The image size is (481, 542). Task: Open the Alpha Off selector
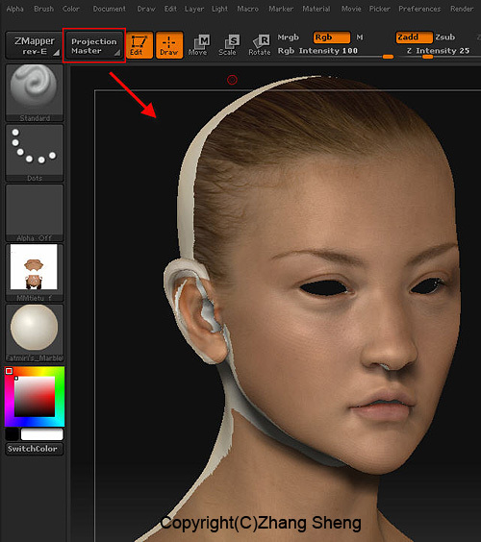pos(35,213)
